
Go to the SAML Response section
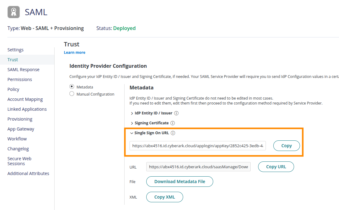(24, 70)
